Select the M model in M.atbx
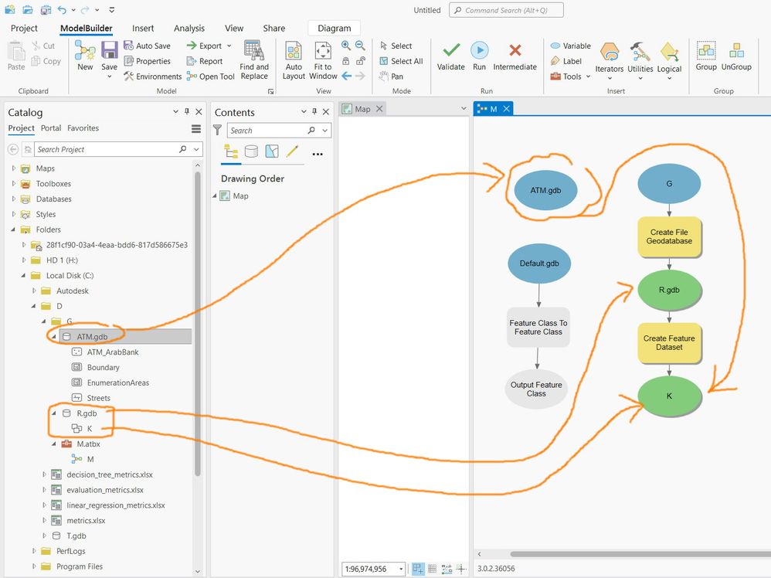The width and height of the screenshot is (771, 578). [90, 459]
